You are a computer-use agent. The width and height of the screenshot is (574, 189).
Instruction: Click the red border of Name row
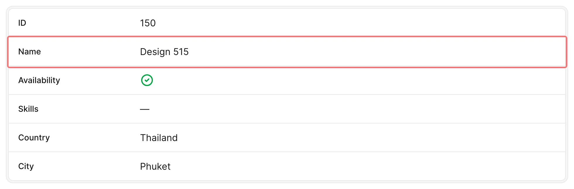pyautogui.click(x=287, y=37)
